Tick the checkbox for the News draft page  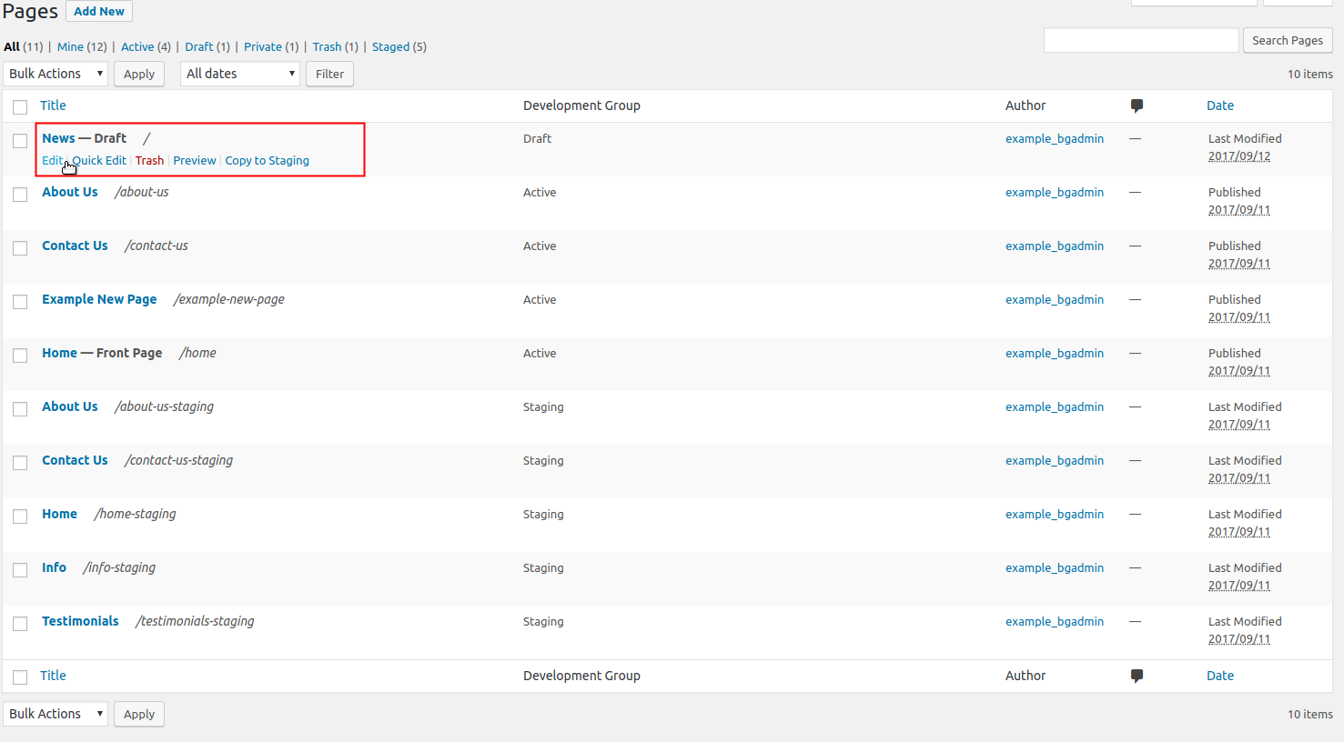point(20,141)
